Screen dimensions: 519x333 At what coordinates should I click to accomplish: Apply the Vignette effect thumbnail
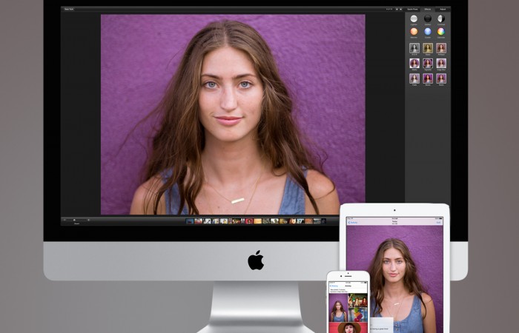428,63
